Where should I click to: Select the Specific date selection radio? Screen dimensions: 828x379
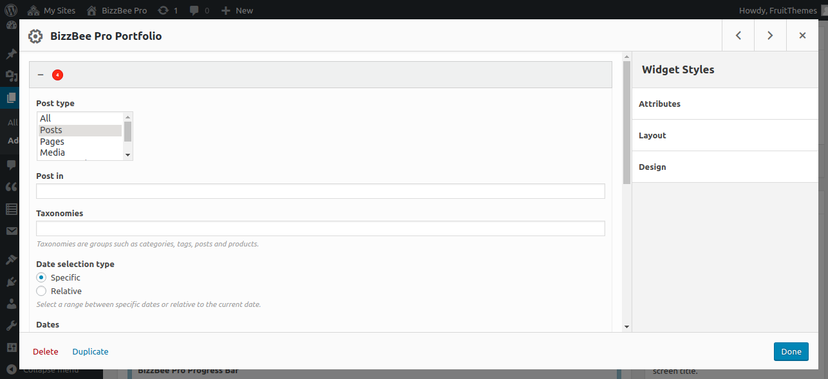pos(41,277)
